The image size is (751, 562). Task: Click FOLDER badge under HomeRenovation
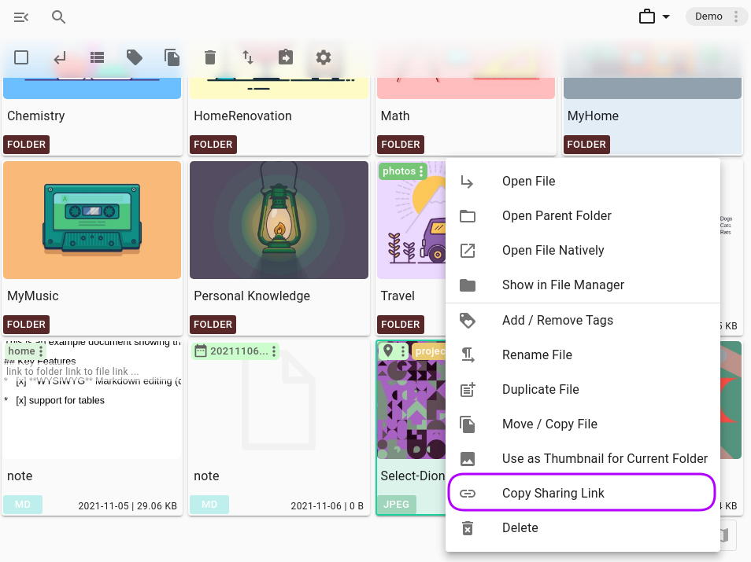point(213,145)
